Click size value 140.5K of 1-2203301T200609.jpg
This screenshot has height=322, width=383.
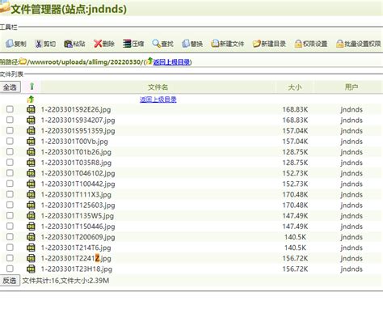coord(295,237)
